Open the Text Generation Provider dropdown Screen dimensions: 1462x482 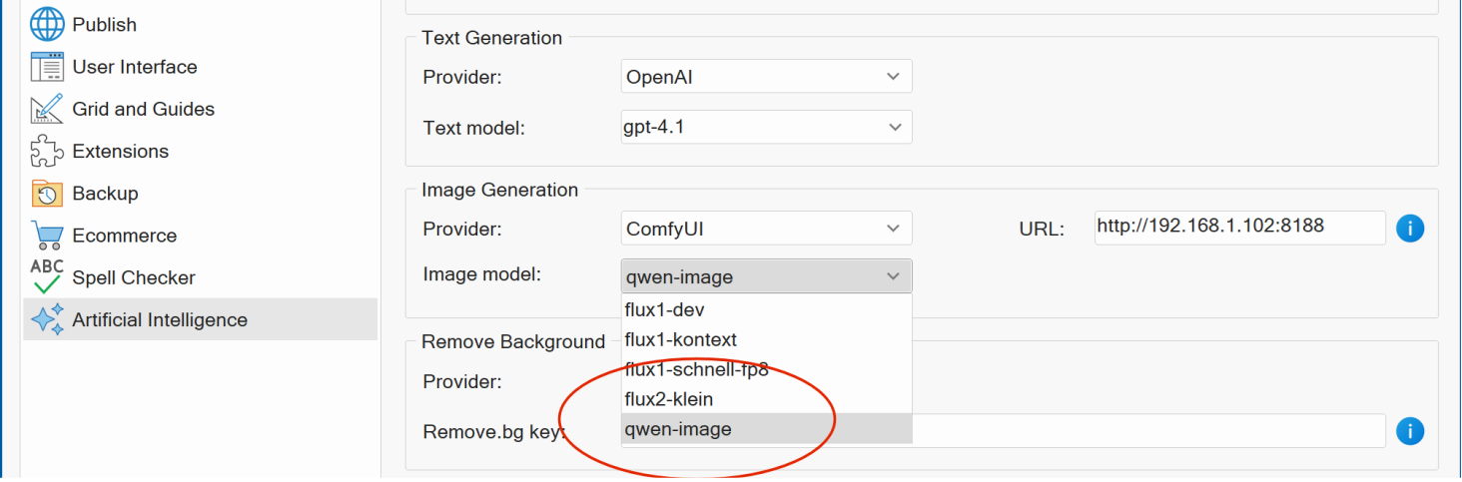pos(766,77)
